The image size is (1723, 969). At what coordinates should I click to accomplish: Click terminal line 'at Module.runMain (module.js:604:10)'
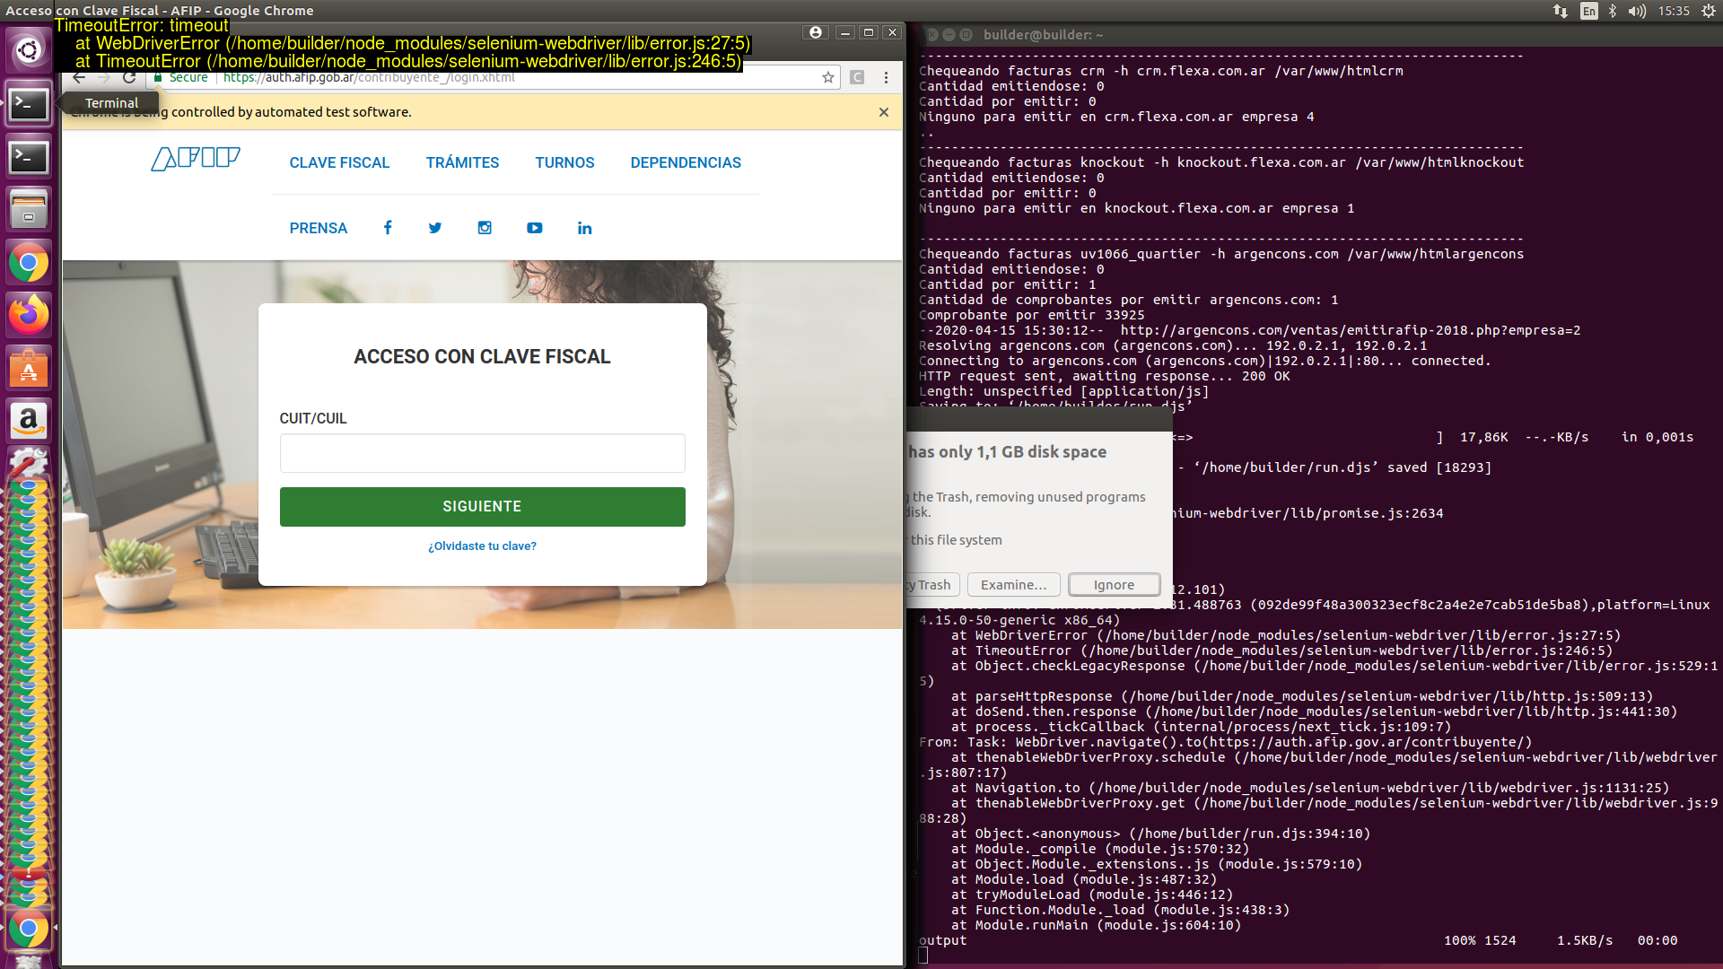pyautogui.click(x=1097, y=925)
